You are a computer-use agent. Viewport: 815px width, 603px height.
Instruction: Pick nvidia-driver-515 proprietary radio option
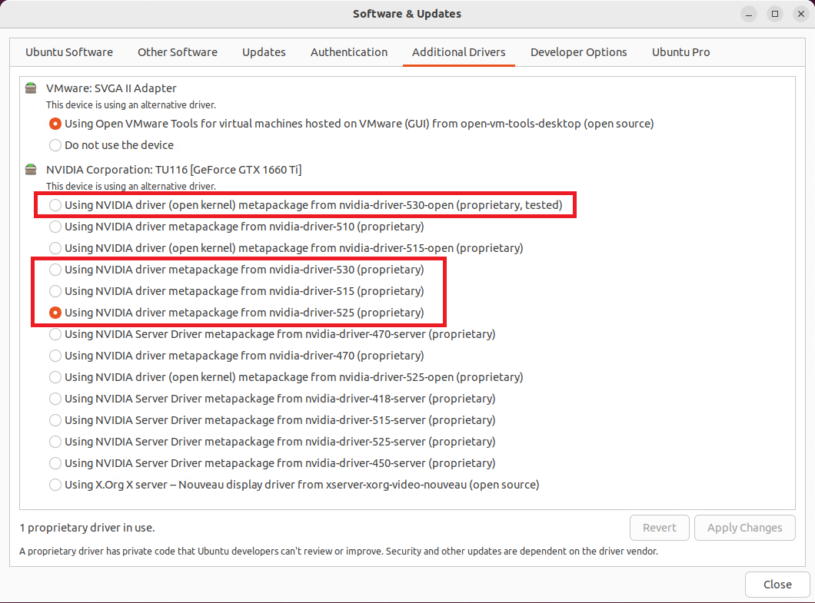[55, 291]
